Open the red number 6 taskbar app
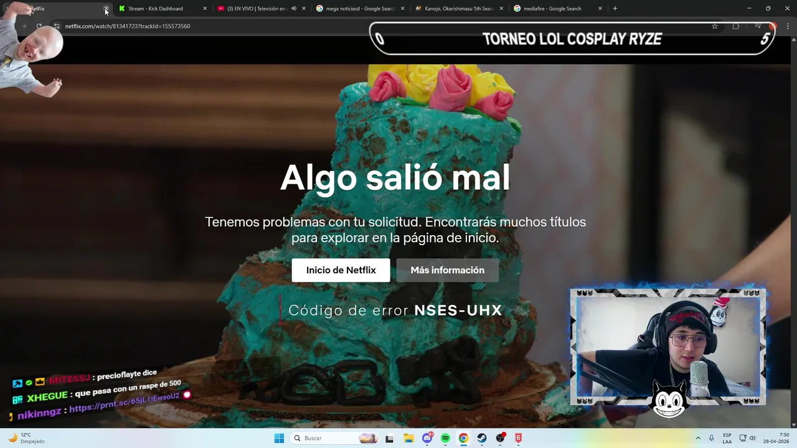This screenshot has width=797, height=448. coord(518,438)
